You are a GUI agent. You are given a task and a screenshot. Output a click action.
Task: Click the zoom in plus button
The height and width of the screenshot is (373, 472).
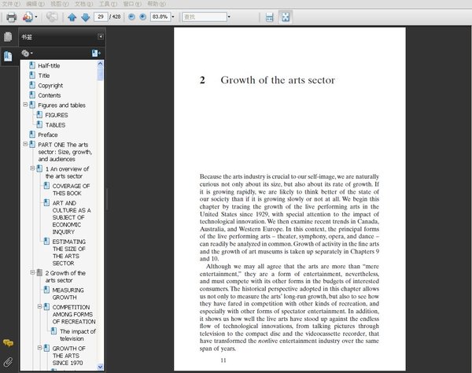[142, 17]
